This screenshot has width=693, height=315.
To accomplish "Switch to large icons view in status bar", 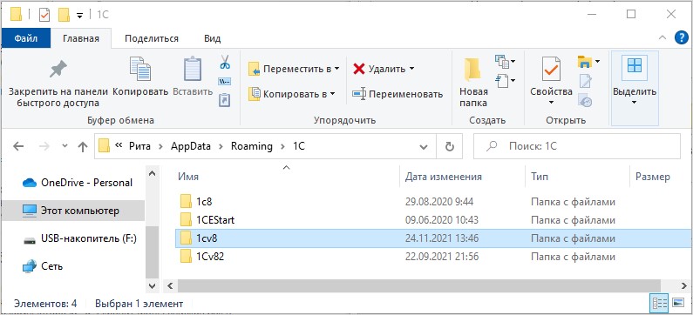I will (x=678, y=303).
